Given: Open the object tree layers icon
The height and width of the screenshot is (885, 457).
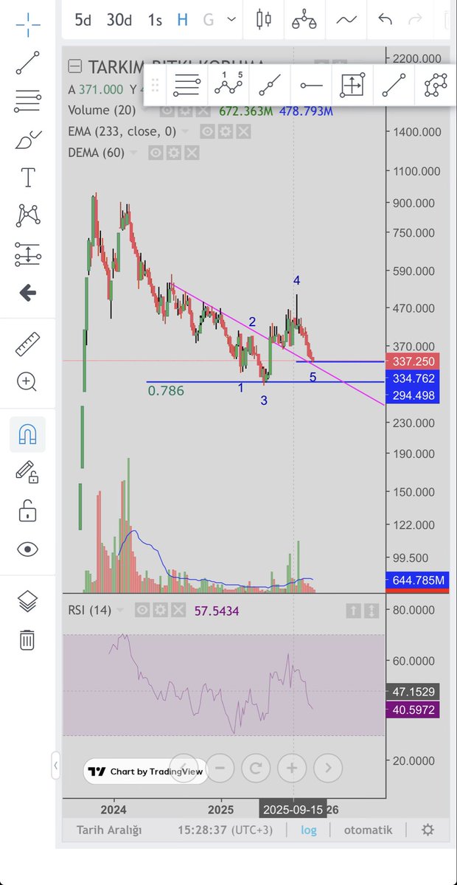Looking at the screenshot, I should pos(27,601).
